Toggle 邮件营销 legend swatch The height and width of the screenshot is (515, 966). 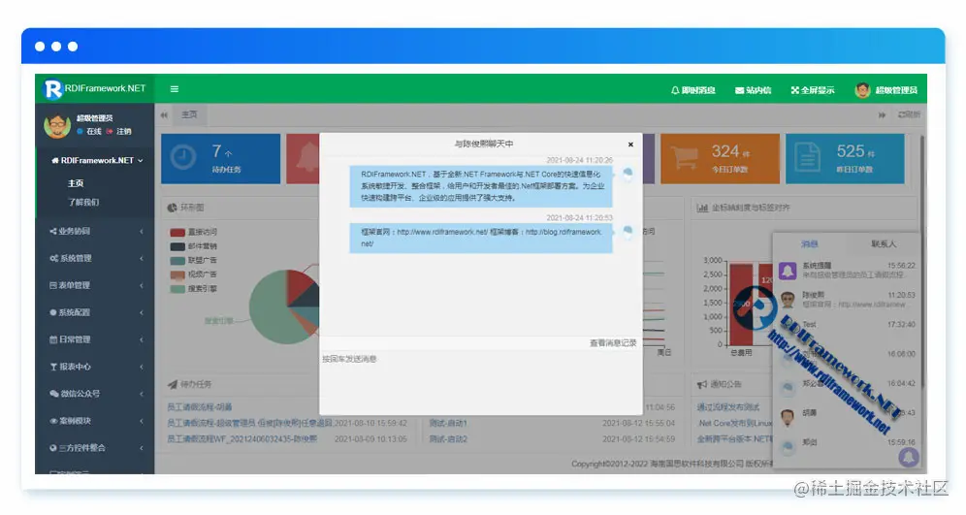pyautogui.click(x=177, y=246)
